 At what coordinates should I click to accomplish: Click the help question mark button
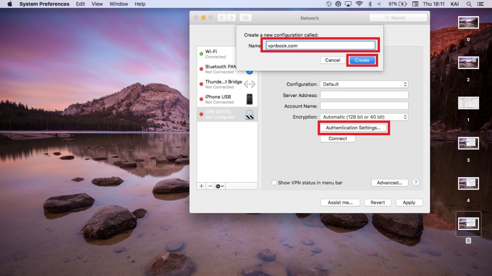click(x=415, y=183)
